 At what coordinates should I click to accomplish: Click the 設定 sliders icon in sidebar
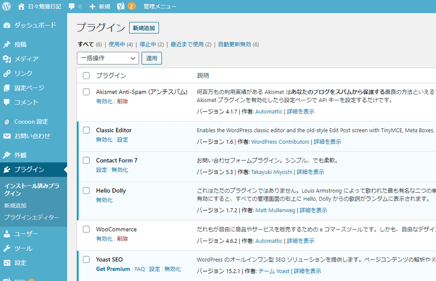coord(7,262)
